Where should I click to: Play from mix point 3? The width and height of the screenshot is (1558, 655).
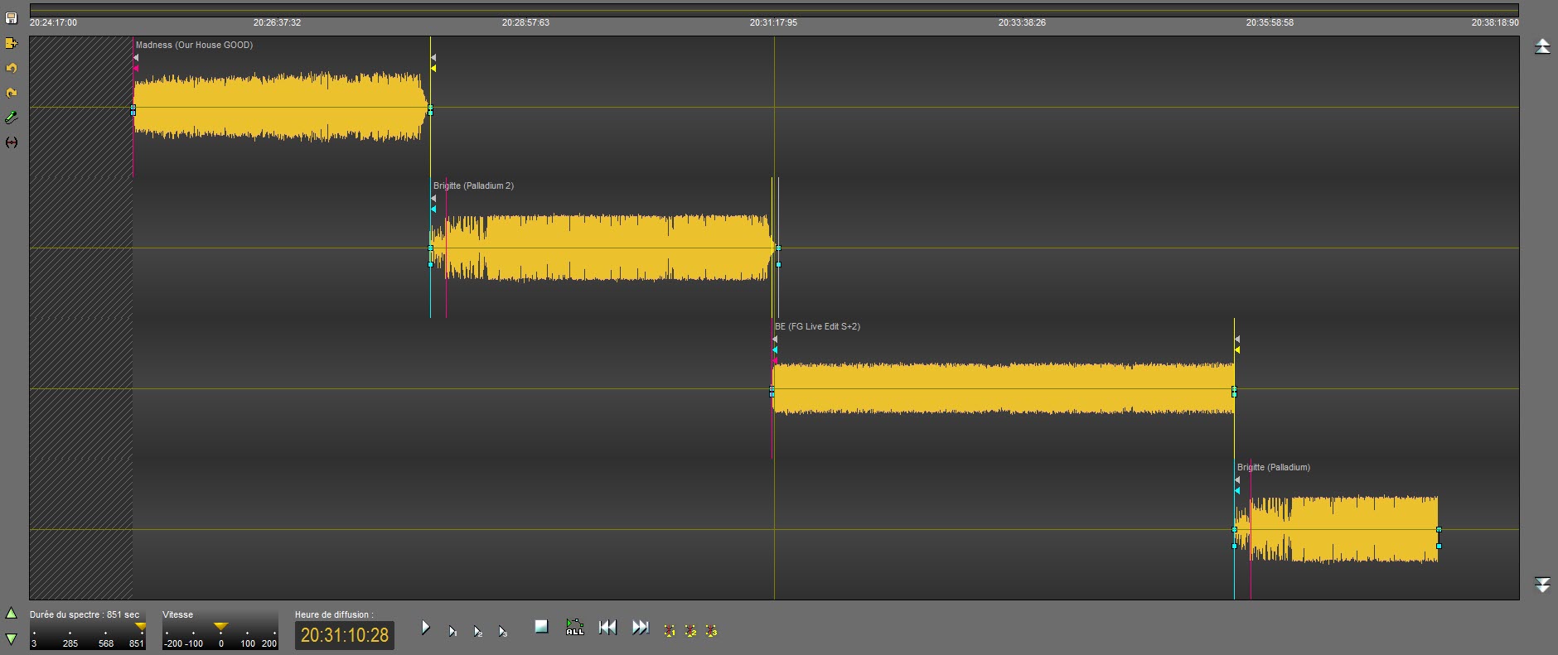502,631
